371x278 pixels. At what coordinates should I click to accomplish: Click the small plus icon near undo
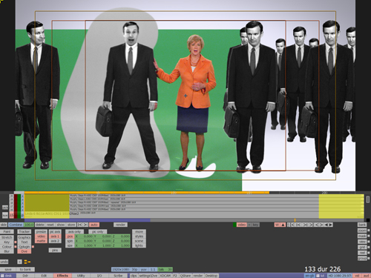click(x=20, y=262)
